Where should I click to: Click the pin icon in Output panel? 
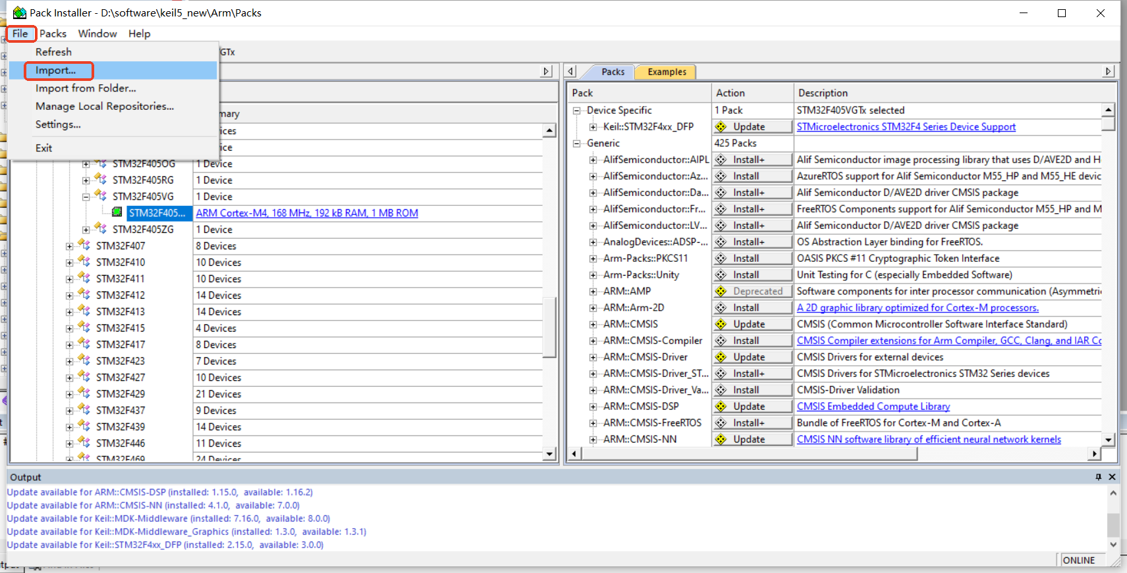coord(1098,477)
